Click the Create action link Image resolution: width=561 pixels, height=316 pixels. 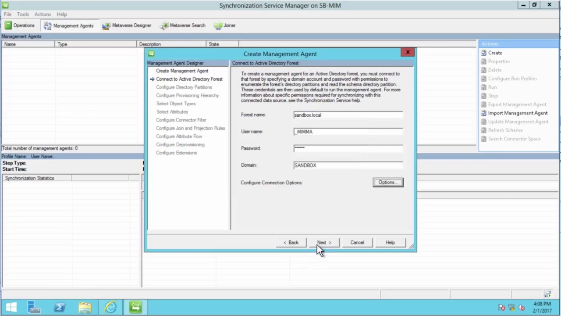495,53
